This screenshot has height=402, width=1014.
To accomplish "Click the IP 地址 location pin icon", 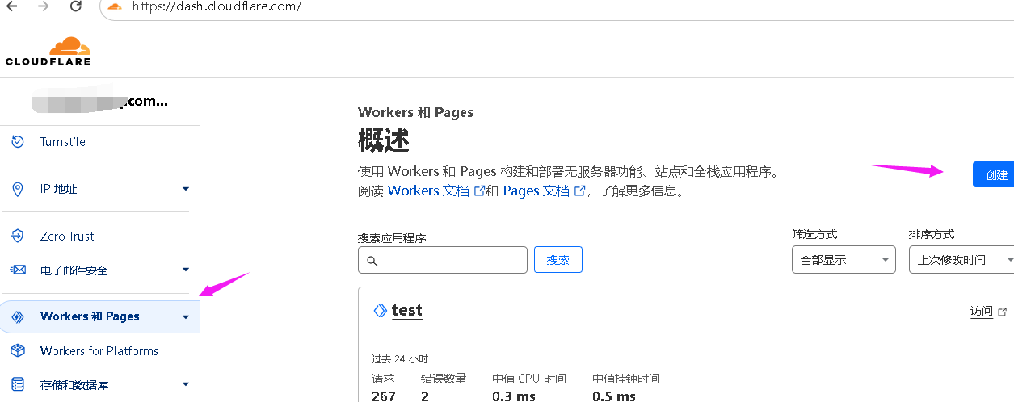I will click(18, 189).
